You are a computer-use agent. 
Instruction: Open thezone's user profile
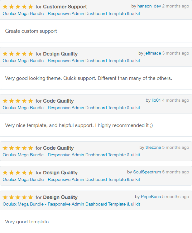(153, 148)
